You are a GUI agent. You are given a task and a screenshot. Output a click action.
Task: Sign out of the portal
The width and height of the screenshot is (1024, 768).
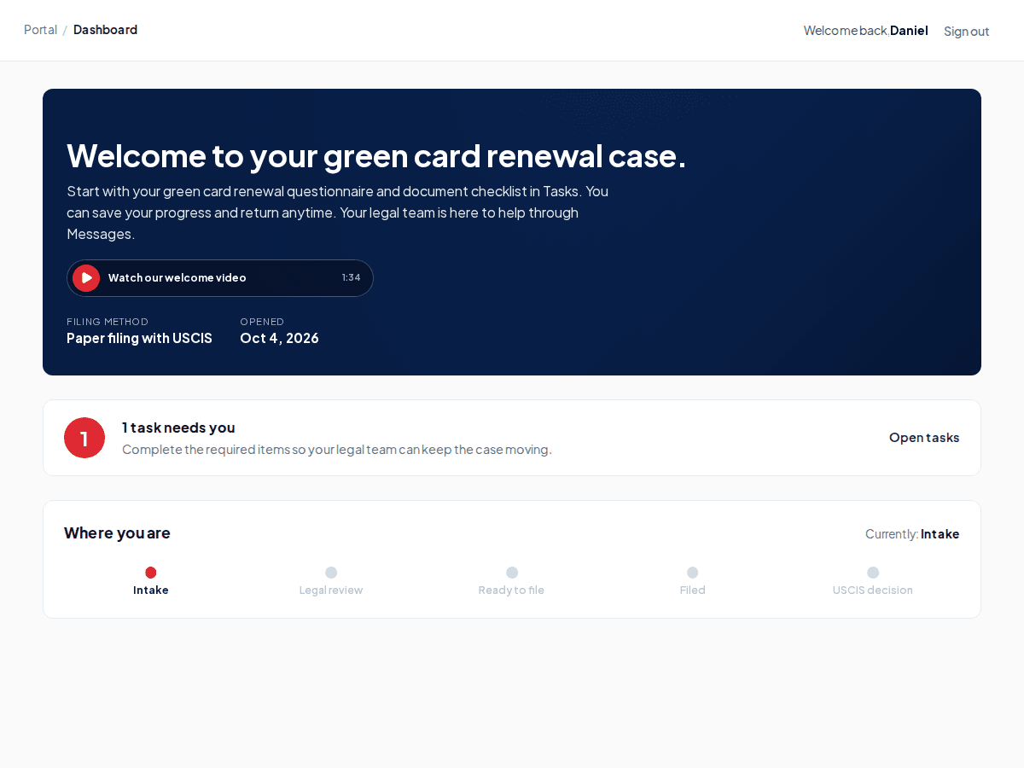[x=966, y=32]
